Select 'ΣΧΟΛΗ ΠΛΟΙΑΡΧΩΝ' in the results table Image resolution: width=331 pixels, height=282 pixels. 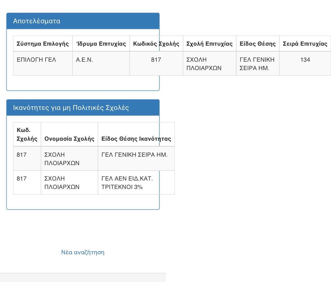click(x=204, y=64)
